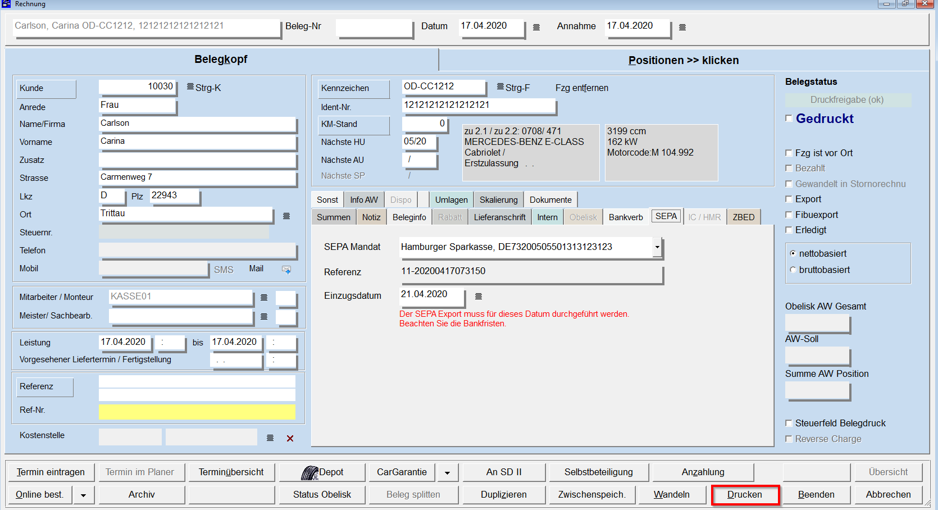Expand the SEPA Mandat dropdown
Screen dimensions: 938x510
click(x=657, y=247)
